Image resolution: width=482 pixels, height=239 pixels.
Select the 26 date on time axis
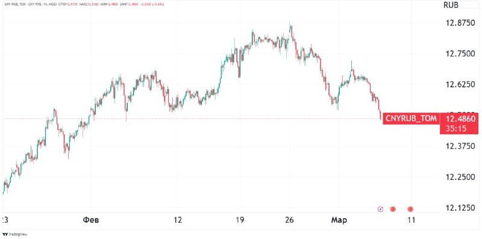click(x=289, y=220)
